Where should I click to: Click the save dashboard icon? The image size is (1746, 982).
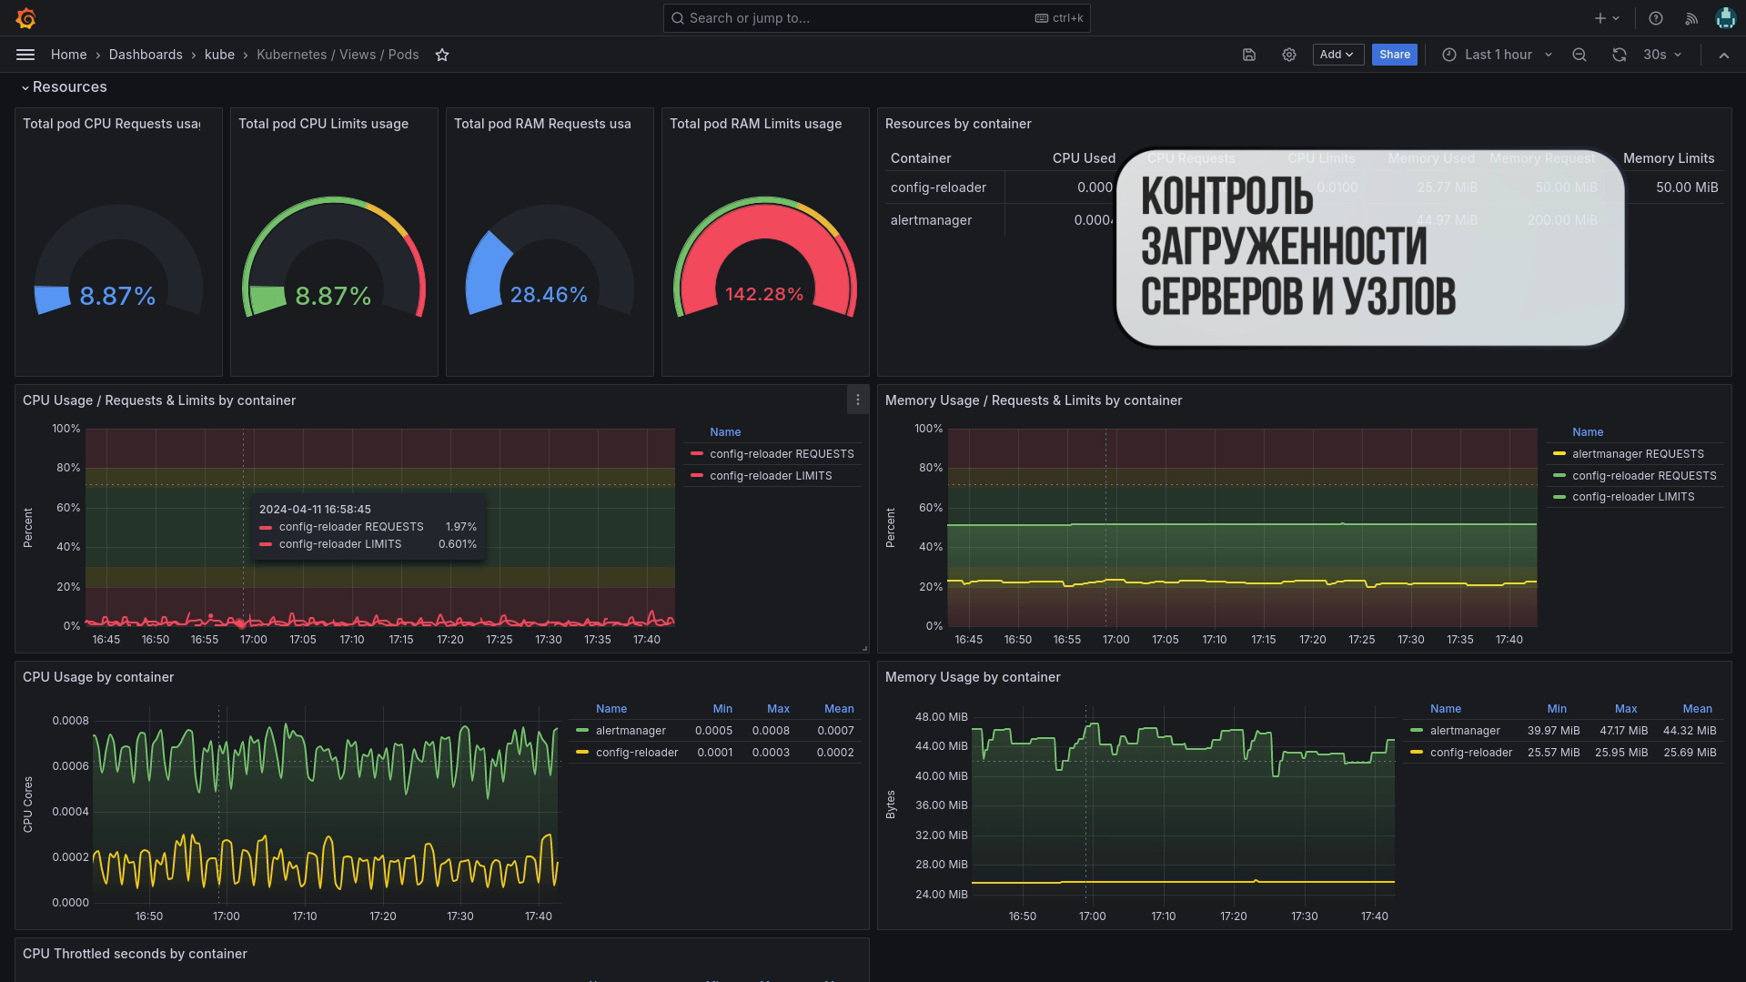coord(1249,55)
